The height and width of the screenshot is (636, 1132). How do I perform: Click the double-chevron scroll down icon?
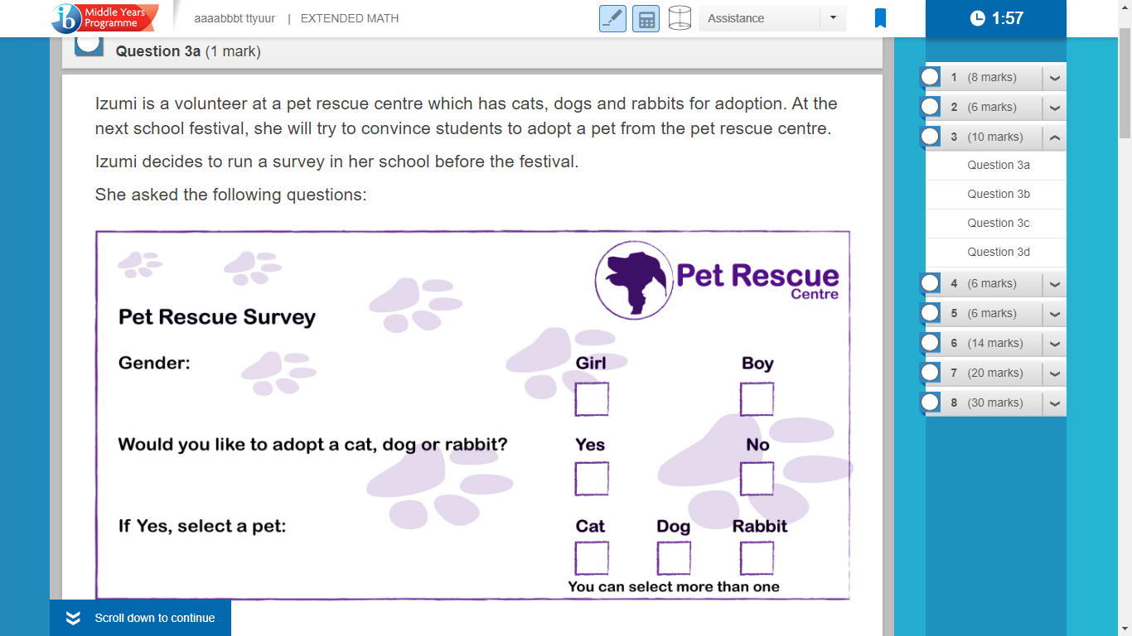[73, 618]
